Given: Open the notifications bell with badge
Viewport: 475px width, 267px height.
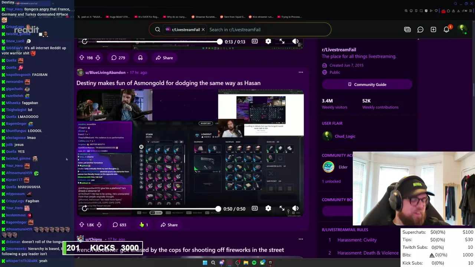Looking at the screenshot, I should 447,29.
